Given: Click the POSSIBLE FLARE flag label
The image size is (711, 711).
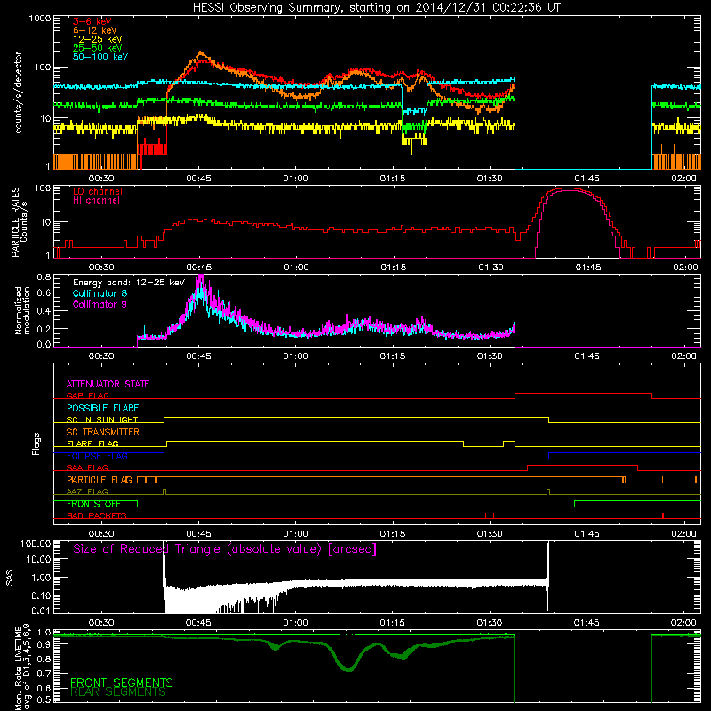Looking at the screenshot, I should tap(102, 408).
